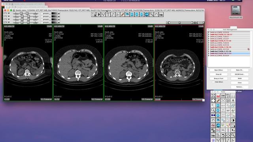Select the CT pane dated 2/26/16
Image resolution: width=253 pixels, height=142 pixels.
129,63
